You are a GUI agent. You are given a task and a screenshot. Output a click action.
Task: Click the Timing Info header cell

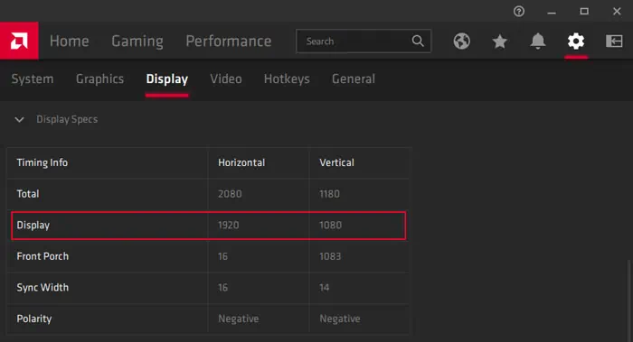[42, 162]
